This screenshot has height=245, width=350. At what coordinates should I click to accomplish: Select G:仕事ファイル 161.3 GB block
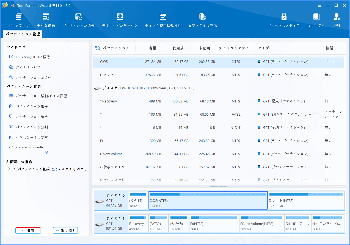pyautogui.click(x=297, y=224)
